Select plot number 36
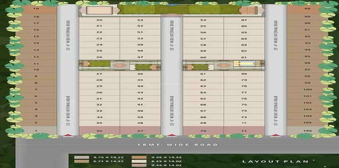The height and width of the screenshot is (168, 339). click(99, 131)
